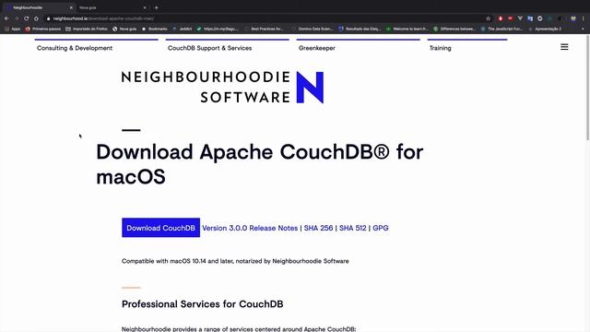Open the Greenkeeper nav item
This screenshot has width=590, height=332.
pos(317,48)
